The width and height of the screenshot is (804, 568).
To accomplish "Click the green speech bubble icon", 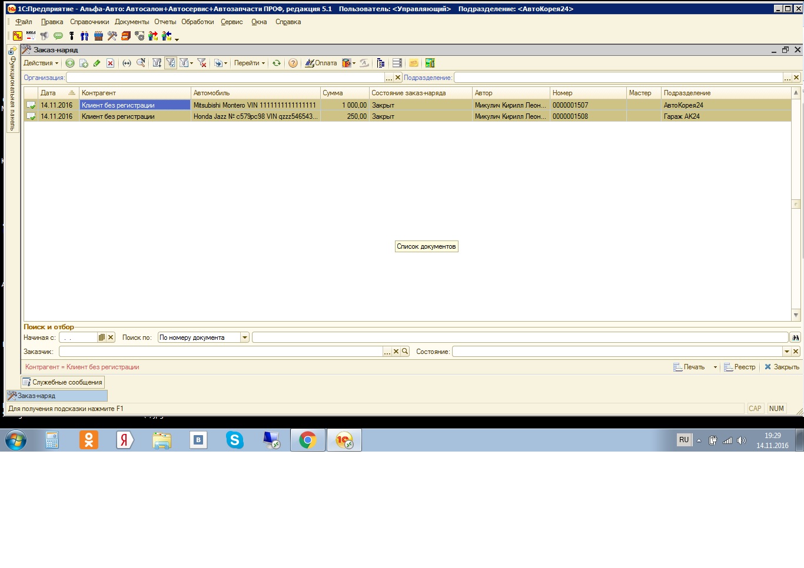I will click(x=58, y=36).
